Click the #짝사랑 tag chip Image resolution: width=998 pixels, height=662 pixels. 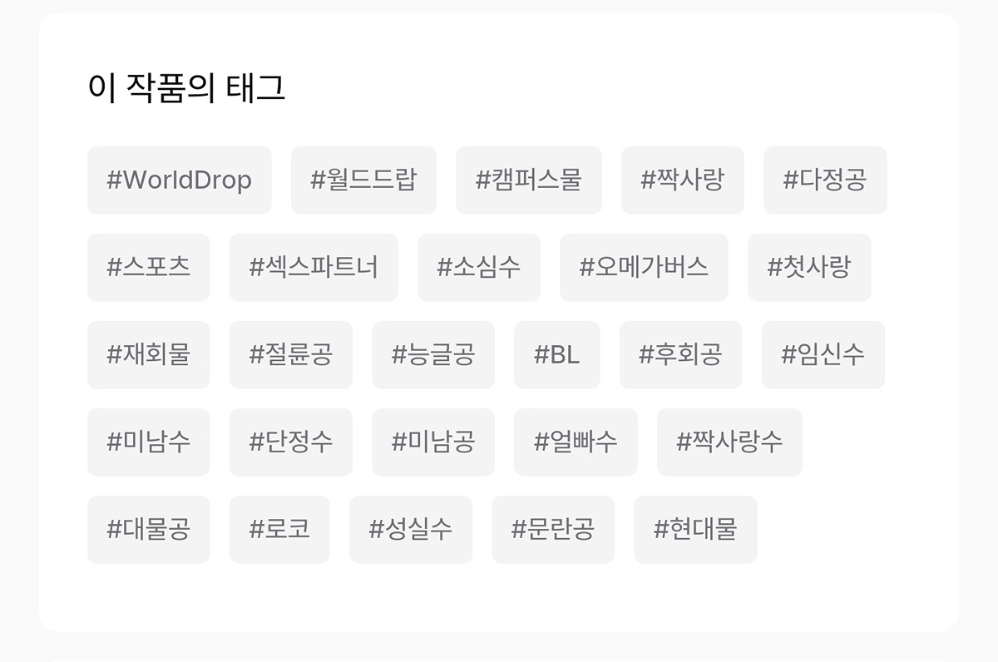point(682,180)
